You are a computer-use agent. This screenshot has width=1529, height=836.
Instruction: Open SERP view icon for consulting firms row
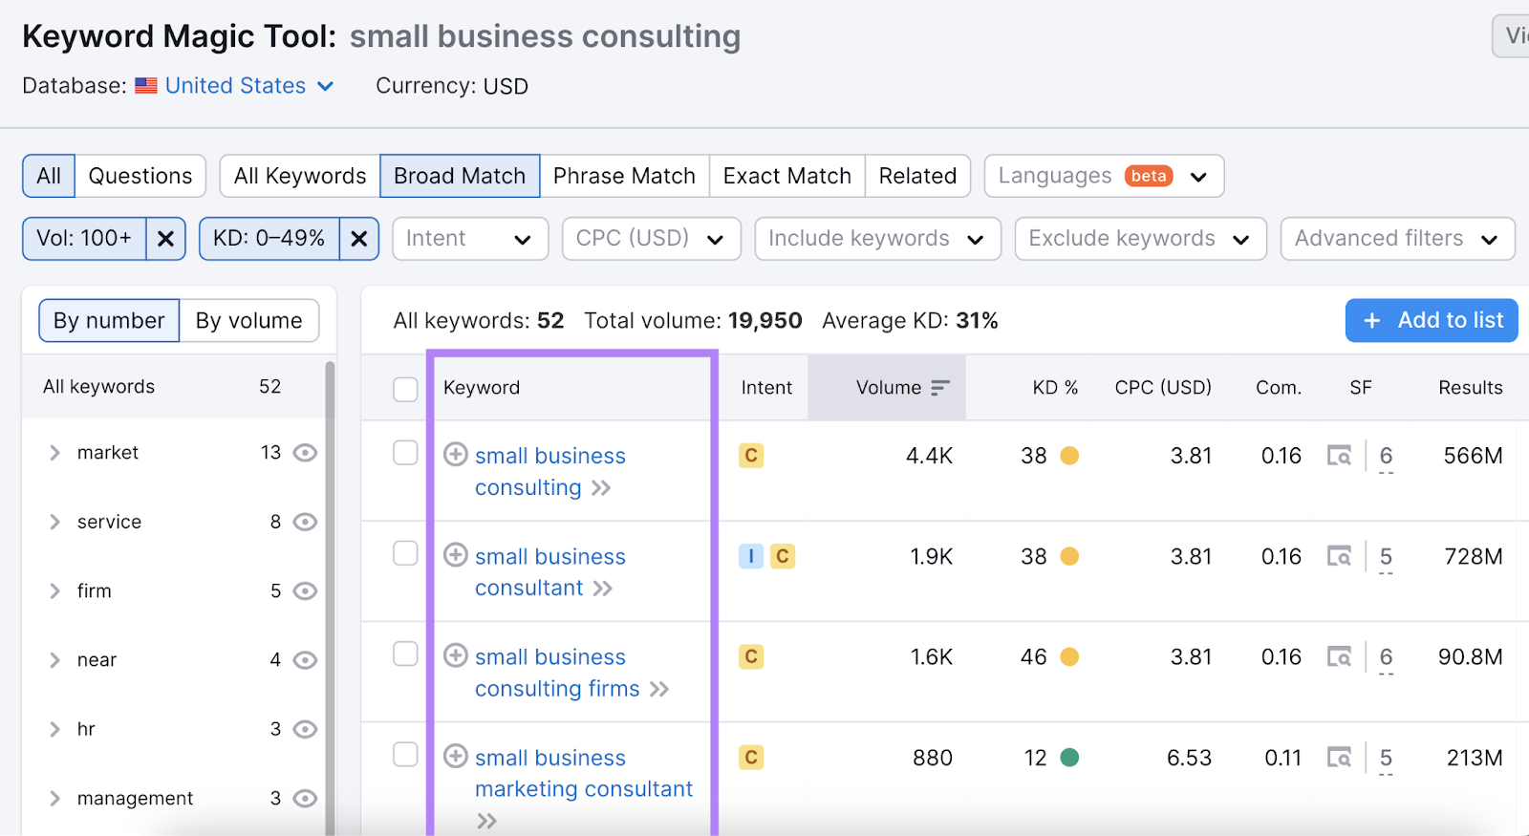click(x=1339, y=656)
